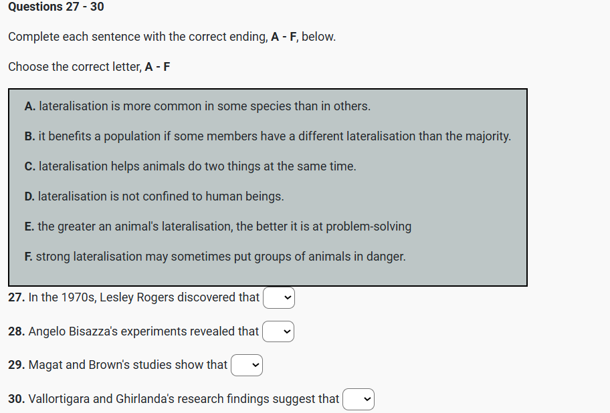Click the "Complete each sentence" instruction line
The height and width of the screenshot is (413, 610).
[x=172, y=37]
